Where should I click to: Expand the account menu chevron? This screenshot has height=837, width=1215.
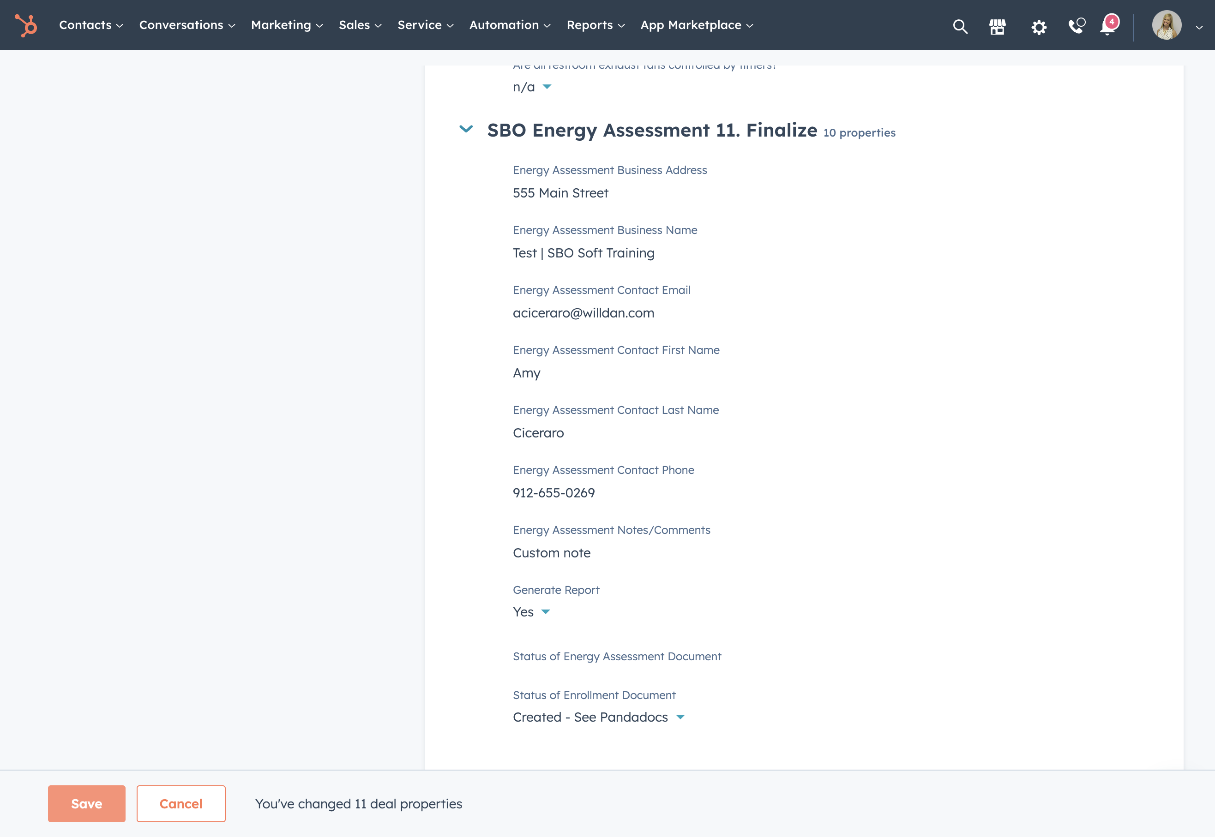coord(1199,27)
